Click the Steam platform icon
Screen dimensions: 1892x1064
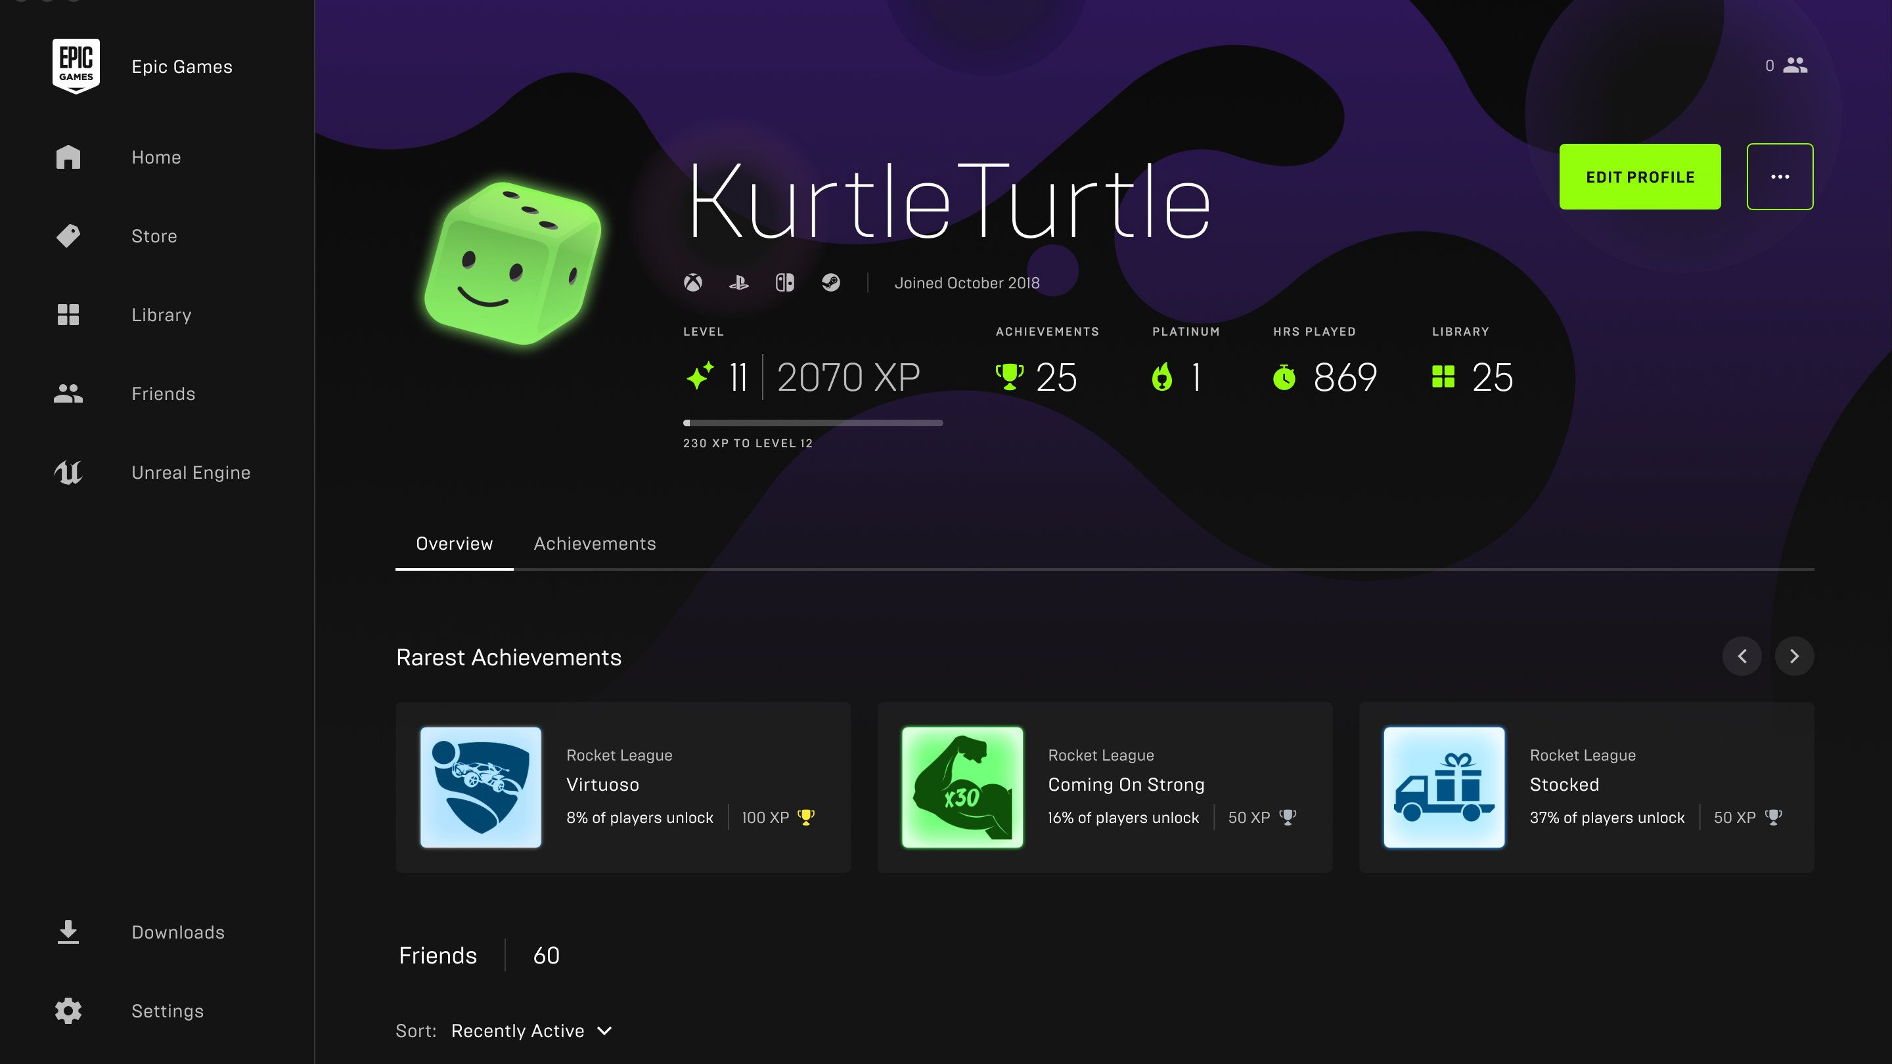pyautogui.click(x=830, y=282)
